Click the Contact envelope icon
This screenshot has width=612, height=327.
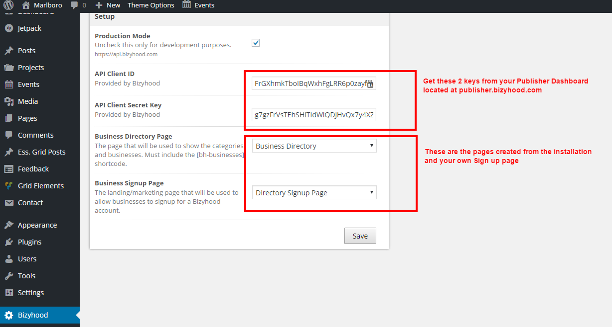[8, 203]
